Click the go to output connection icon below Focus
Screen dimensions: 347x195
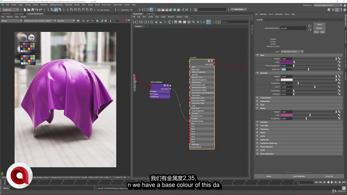(310, 29)
